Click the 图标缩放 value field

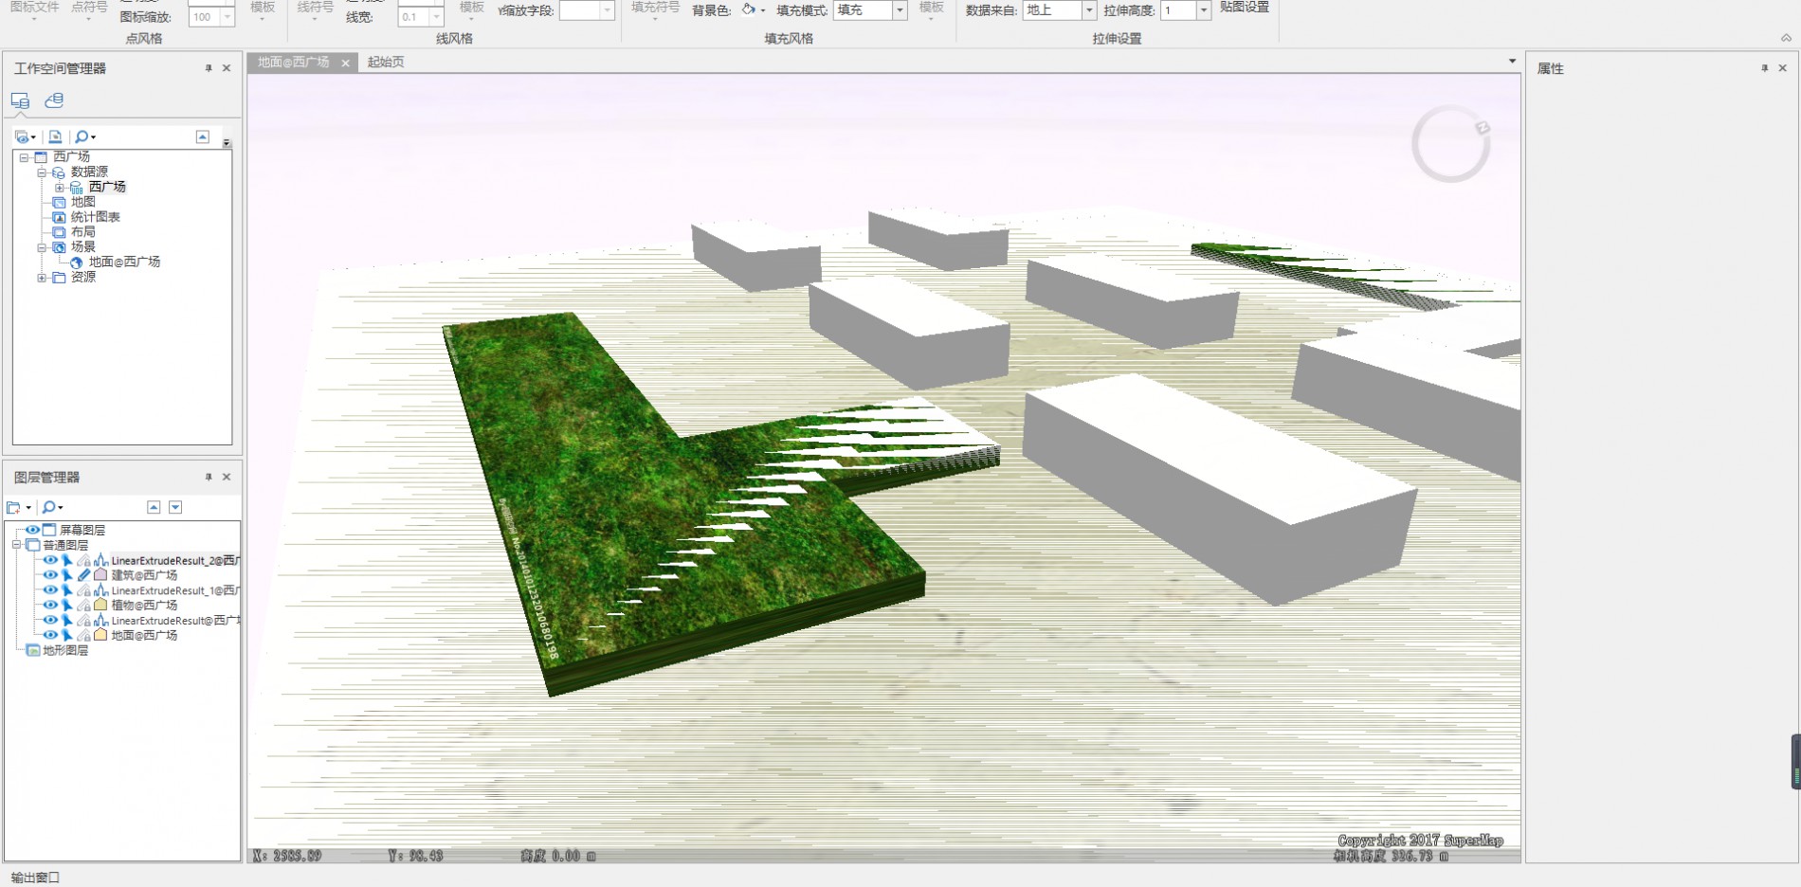pos(204,17)
